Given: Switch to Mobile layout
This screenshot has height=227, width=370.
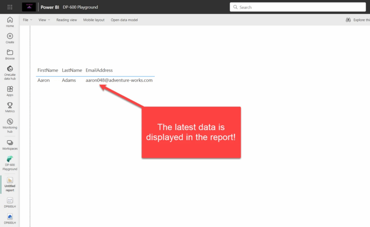Looking at the screenshot, I should (94, 20).
